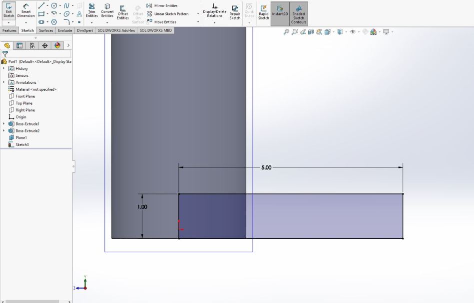Expand the Annotations tree node
Viewport: 474px width, 303px height.
point(4,82)
